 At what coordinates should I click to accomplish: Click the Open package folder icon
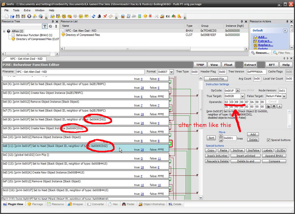coord(13,16)
